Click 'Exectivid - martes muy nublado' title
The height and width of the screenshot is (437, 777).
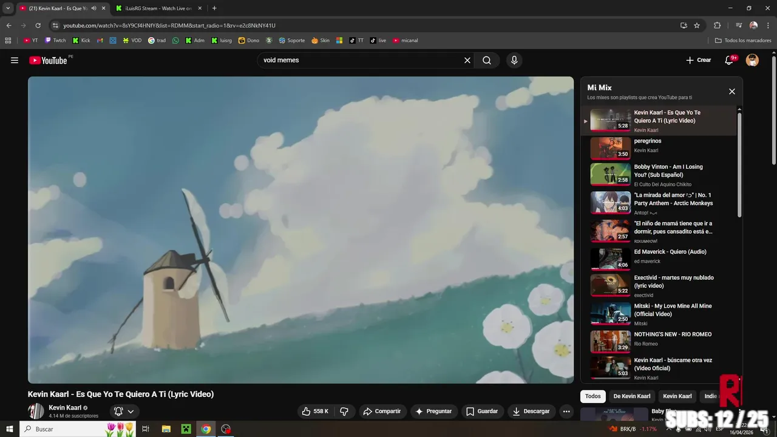(x=674, y=282)
